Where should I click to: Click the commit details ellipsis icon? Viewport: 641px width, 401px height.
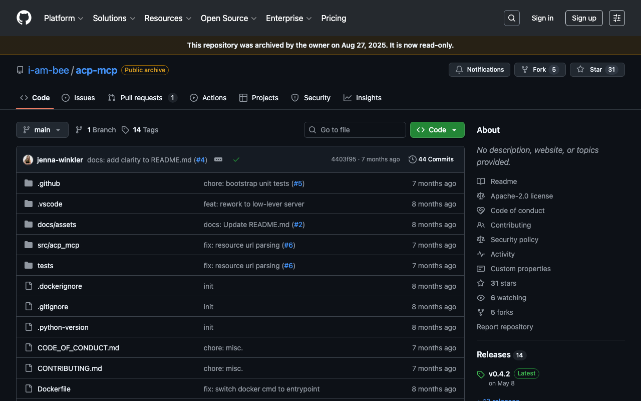tap(218, 159)
